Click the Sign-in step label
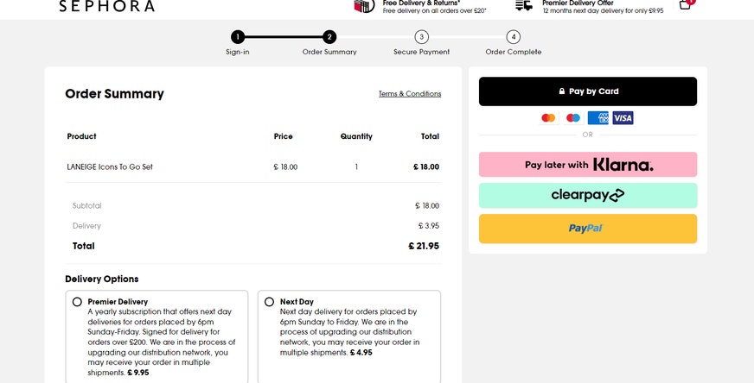The image size is (754, 383). click(x=238, y=52)
